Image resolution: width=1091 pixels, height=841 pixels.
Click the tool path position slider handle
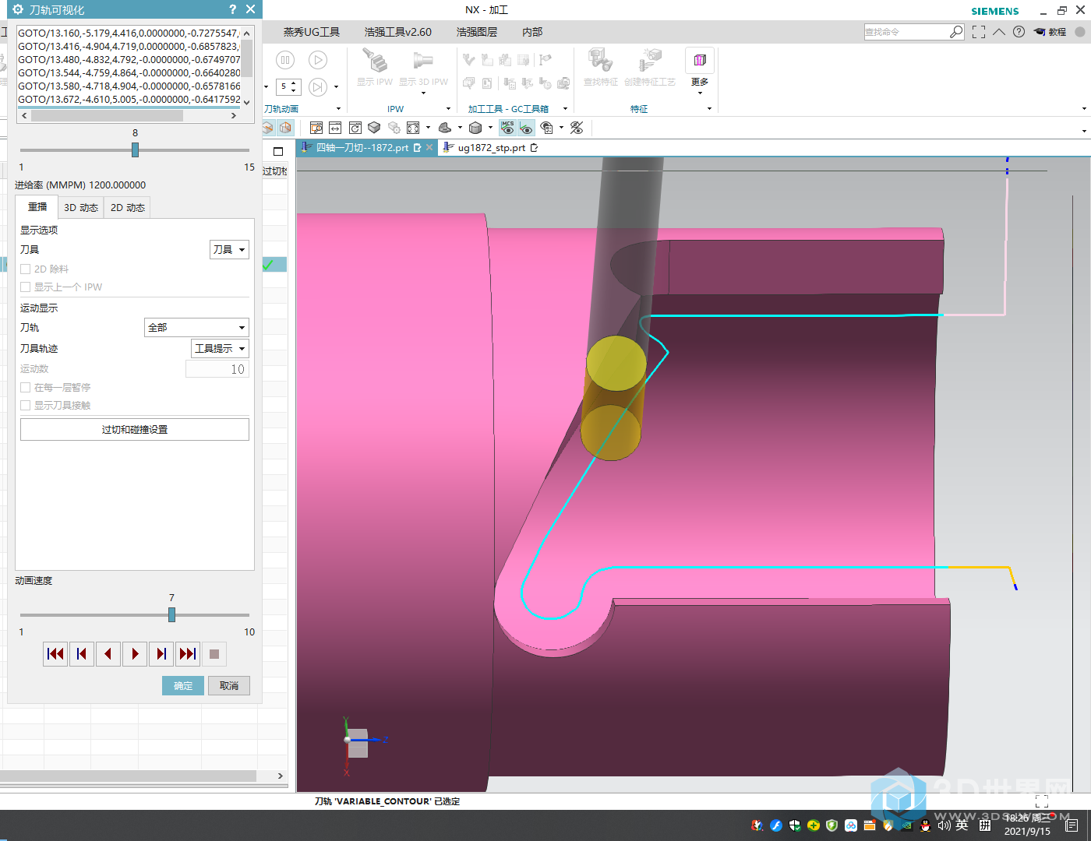pos(135,150)
